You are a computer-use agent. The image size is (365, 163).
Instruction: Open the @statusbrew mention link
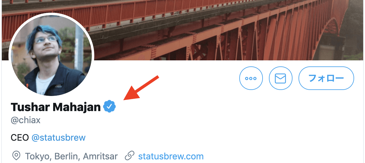pos(59,138)
